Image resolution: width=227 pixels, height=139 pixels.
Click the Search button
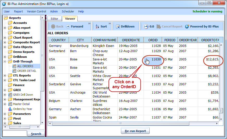(36, 134)
